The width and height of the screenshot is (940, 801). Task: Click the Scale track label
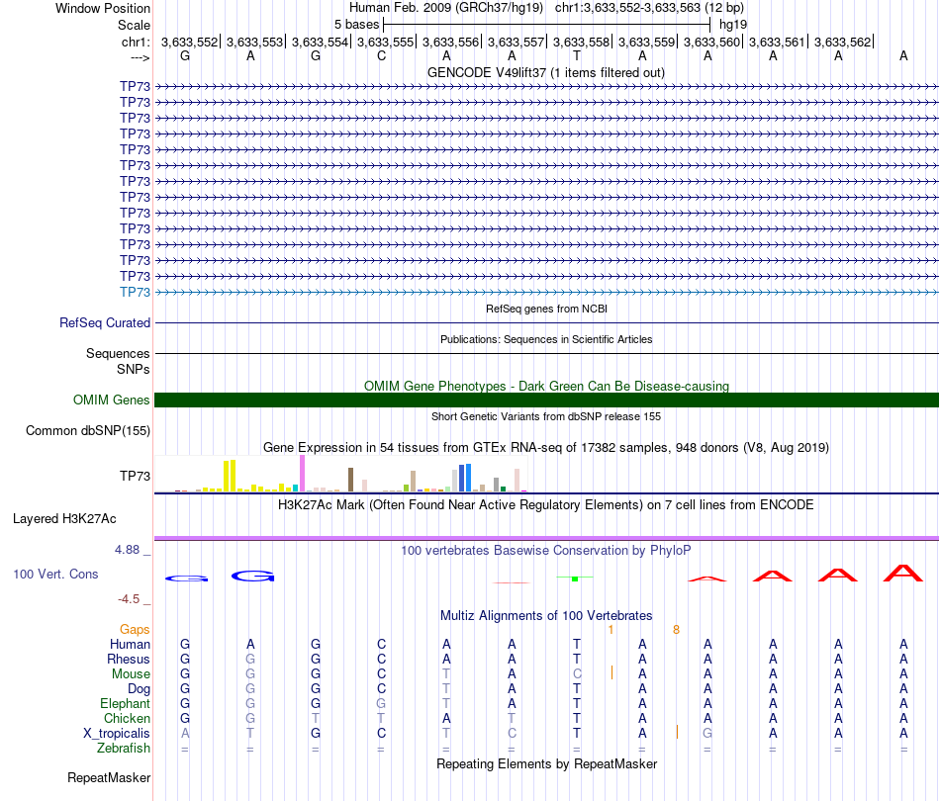coord(134,25)
